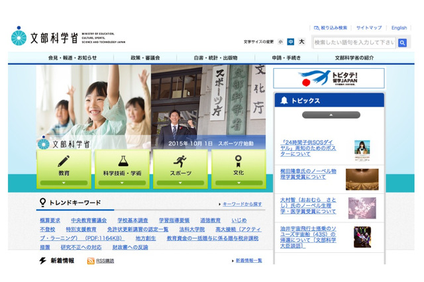The width and height of the screenshot is (424, 282).
Task: Click the RSS購読 link
Action: pos(105,261)
